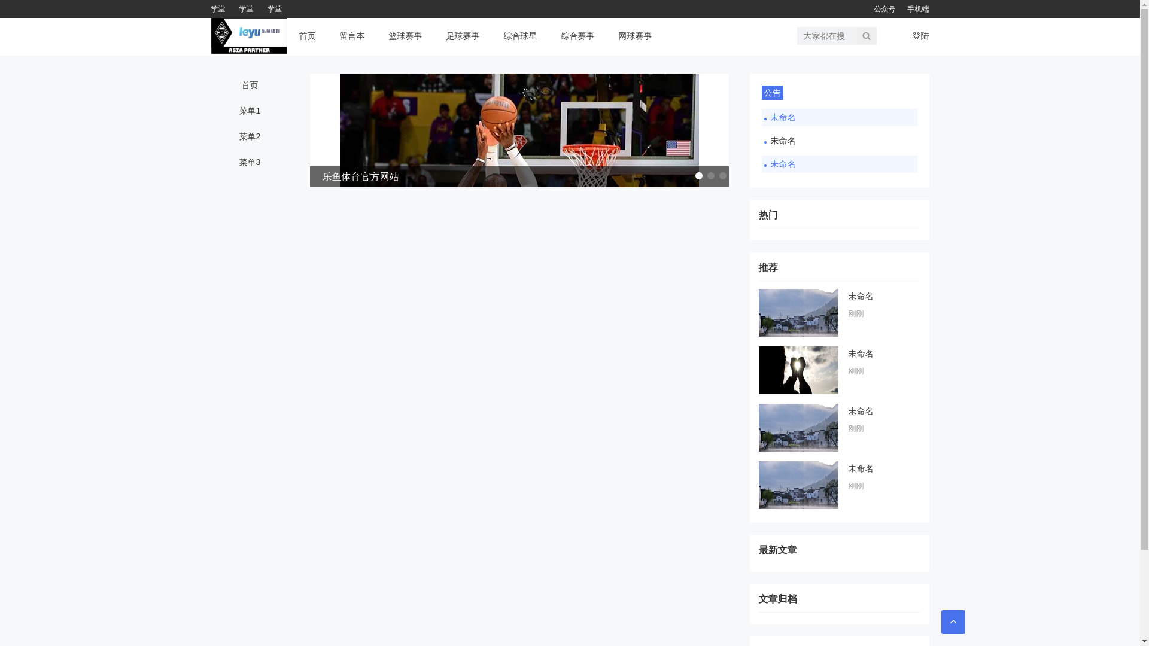
Task: Click the 热门 section heading
Action: pyautogui.click(x=768, y=215)
